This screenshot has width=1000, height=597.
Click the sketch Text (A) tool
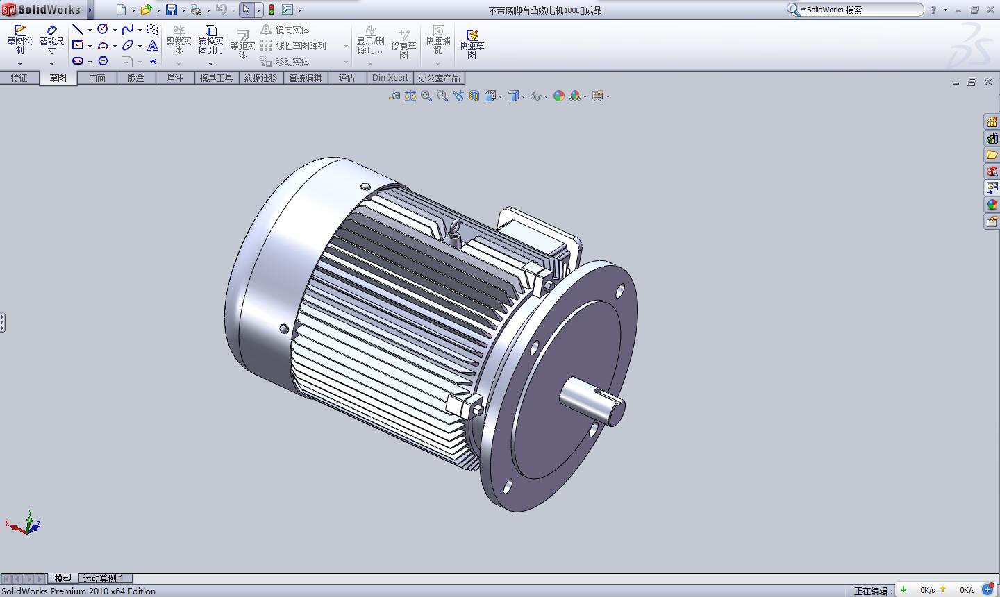coord(153,45)
